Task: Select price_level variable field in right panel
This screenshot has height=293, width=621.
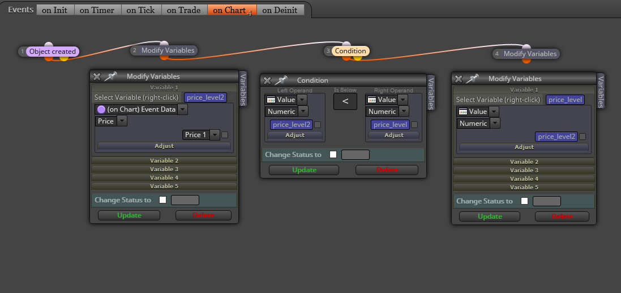Action: (x=565, y=100)
